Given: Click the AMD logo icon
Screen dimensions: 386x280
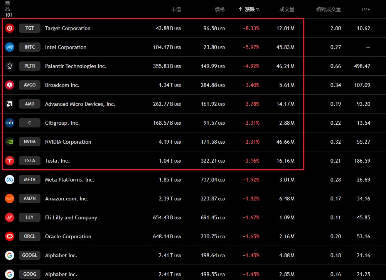Looking at the screenshot, I should (x=10, y=104).
